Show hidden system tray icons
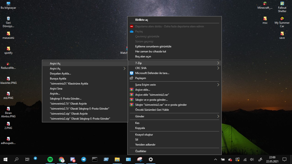The height and width of the screenshot is (164, 292). (x=215, y=159)
